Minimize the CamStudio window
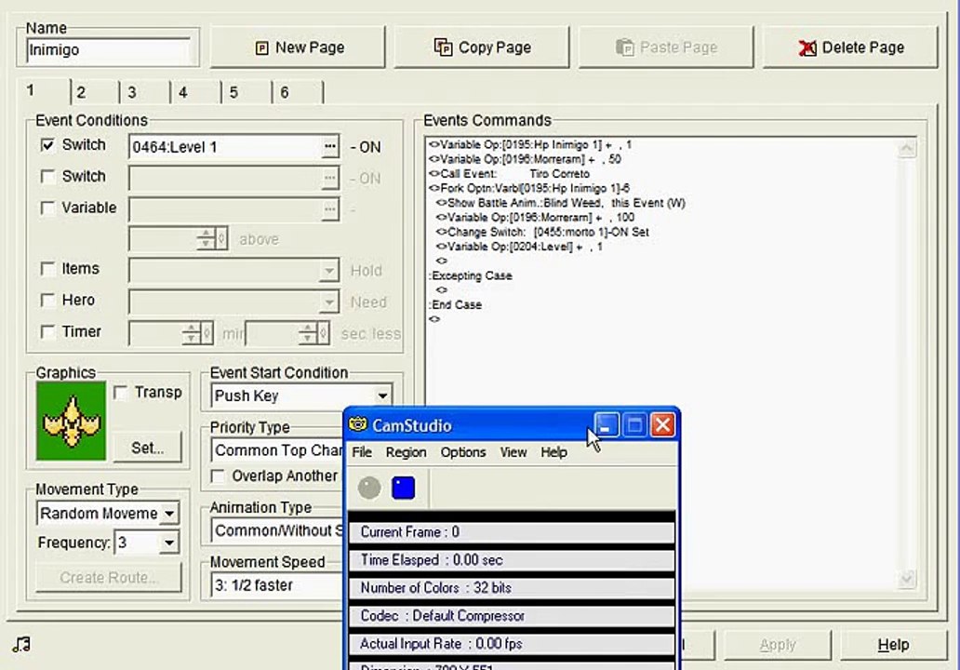960x670 pixels. point(607,424)
